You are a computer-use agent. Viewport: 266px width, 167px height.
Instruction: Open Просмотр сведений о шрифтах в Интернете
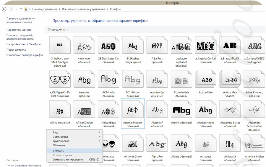(20, 37)
